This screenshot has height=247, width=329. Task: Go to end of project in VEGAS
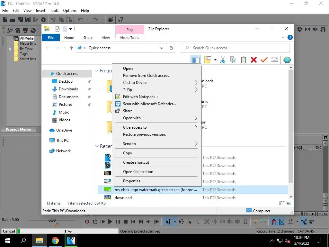[141, 222]
